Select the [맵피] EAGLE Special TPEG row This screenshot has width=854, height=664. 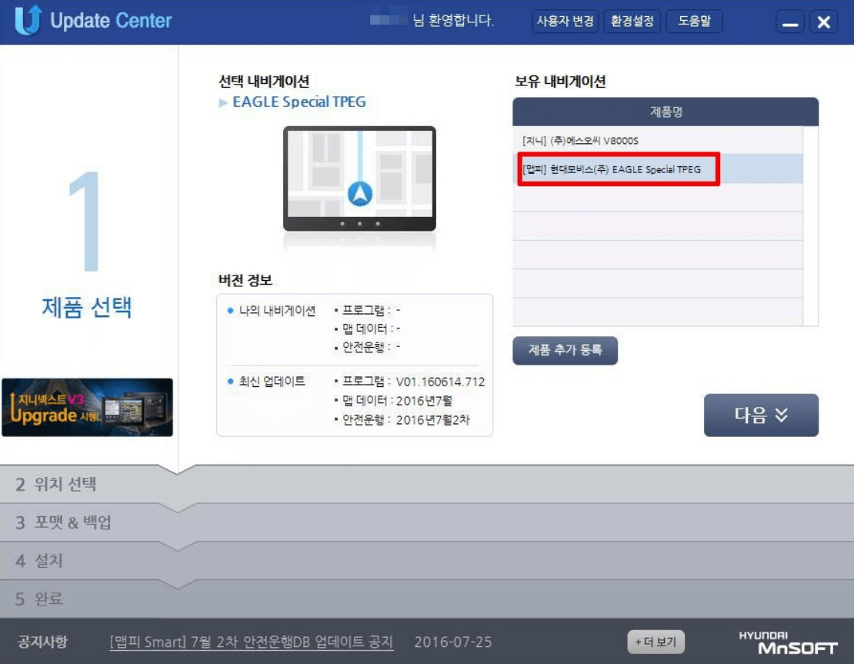[657, 169]
